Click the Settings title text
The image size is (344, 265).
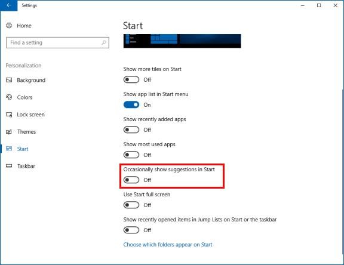point(29,5)
